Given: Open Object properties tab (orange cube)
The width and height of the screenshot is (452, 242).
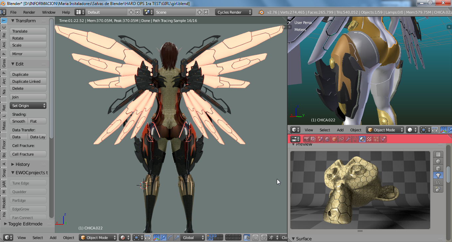Looking at the screenshot, I should [x=334, y=139].
